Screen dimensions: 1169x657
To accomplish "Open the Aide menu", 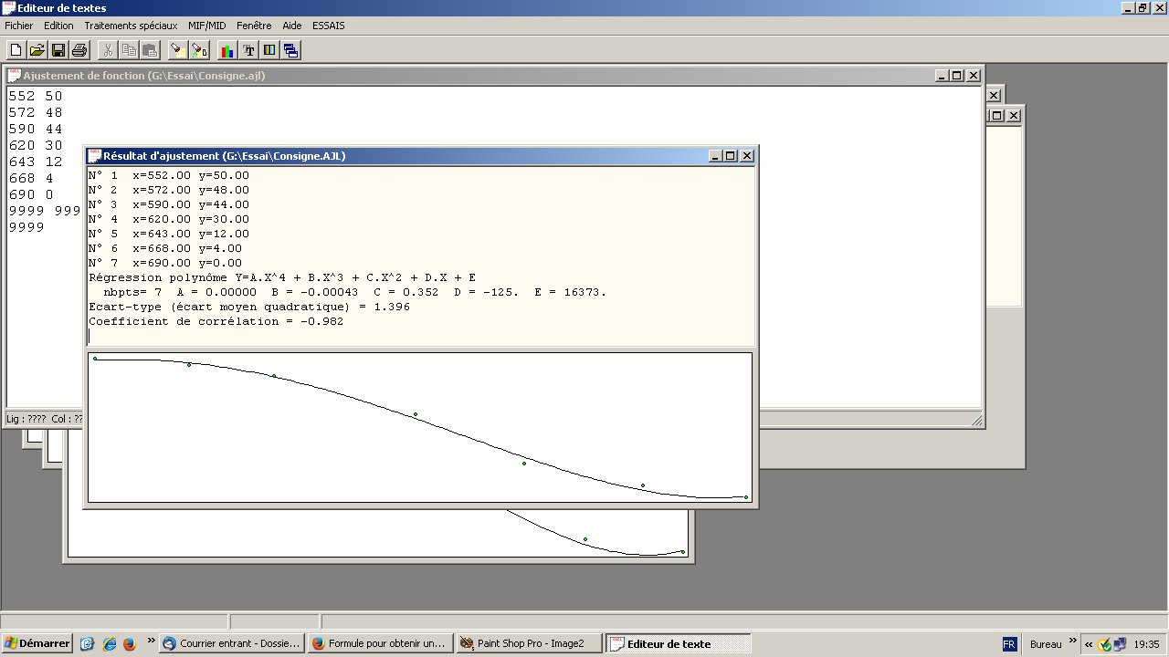I will pos(292,26).
